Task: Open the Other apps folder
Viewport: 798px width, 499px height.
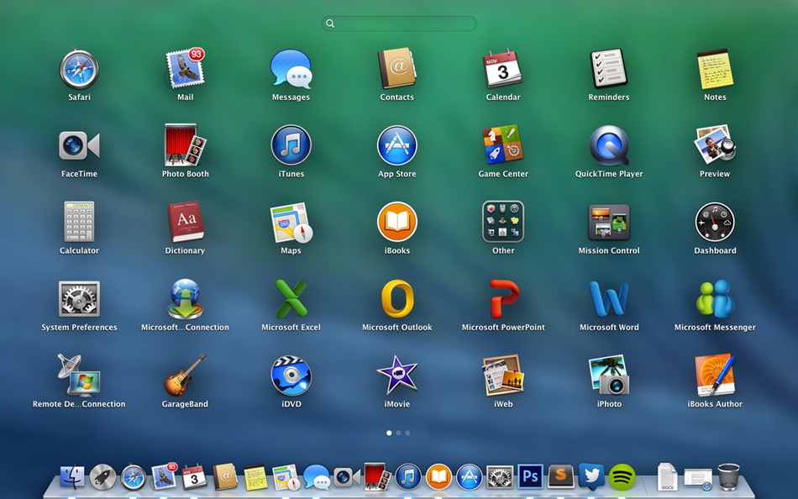Action: pyautogui.click(x=503, y=222)
